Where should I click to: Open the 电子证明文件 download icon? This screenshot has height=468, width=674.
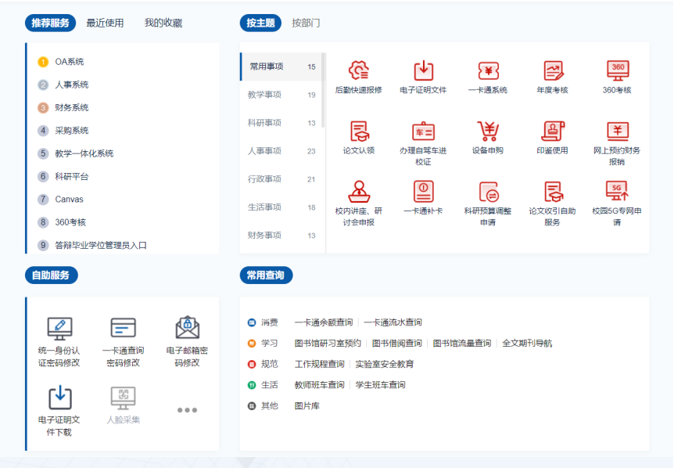point(423,70)
